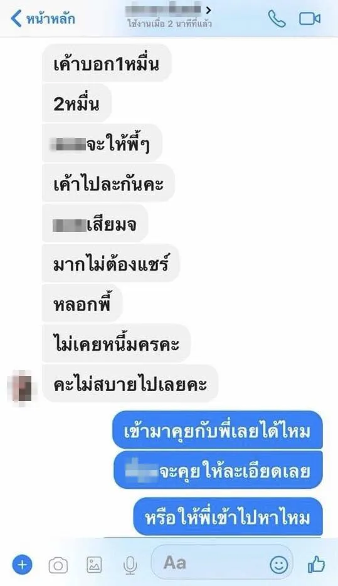Expand contact details chevron beside name
The width and height of the screenshot is (338, 586).
point(208,10)
